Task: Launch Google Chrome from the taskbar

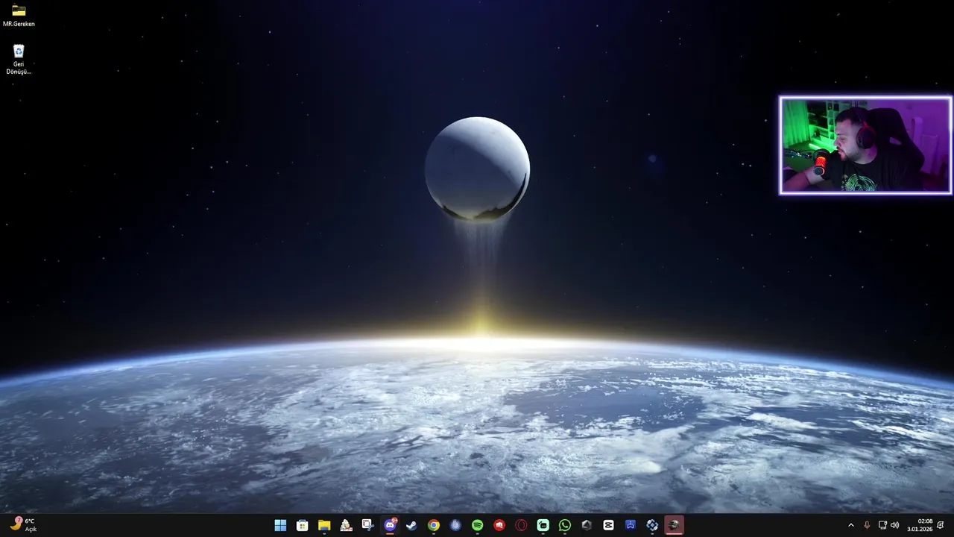Action: [434, 525]
